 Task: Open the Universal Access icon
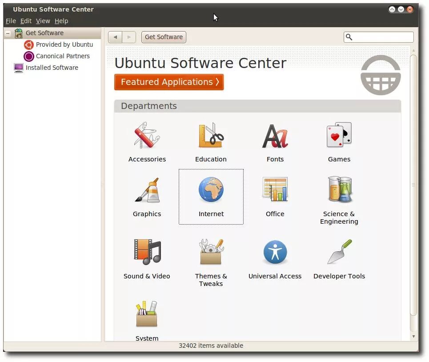(275, 252)
